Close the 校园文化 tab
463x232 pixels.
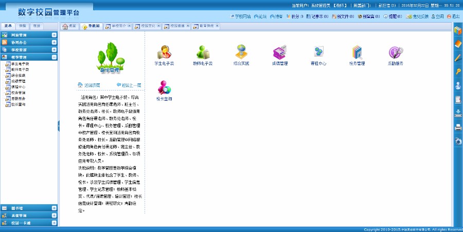(x=158, y=26)
